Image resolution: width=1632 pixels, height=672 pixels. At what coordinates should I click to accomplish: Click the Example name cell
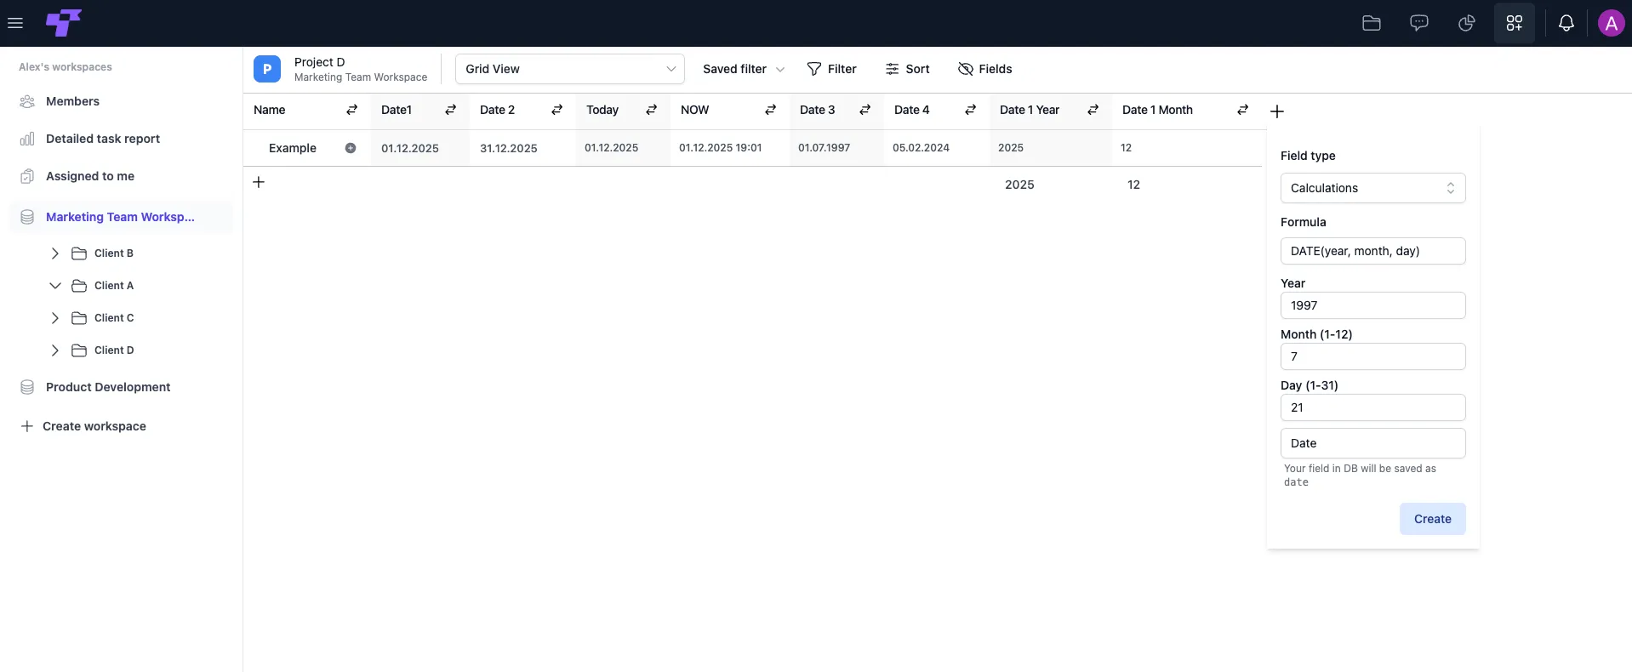pyautogui.click(x=307, y=148)
